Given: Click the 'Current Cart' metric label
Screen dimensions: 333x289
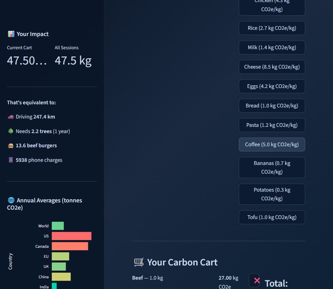Looking at the screenshot, I should point(19,47).
